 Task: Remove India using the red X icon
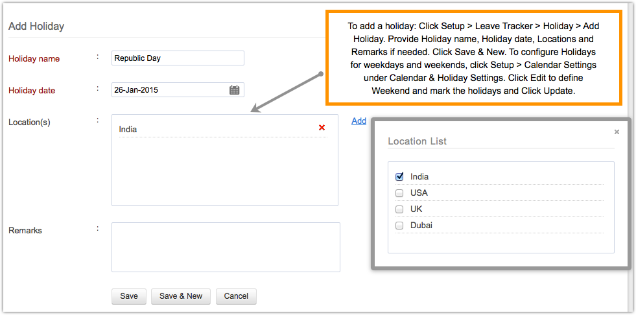tap(322, 128)
